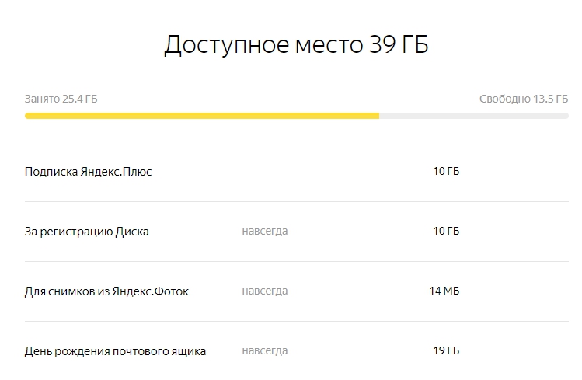This screenshot has height=380, width=582.
Task: Click the 10 ГБ value for Яндекс.Плюс
Action: tap(446, 171)
